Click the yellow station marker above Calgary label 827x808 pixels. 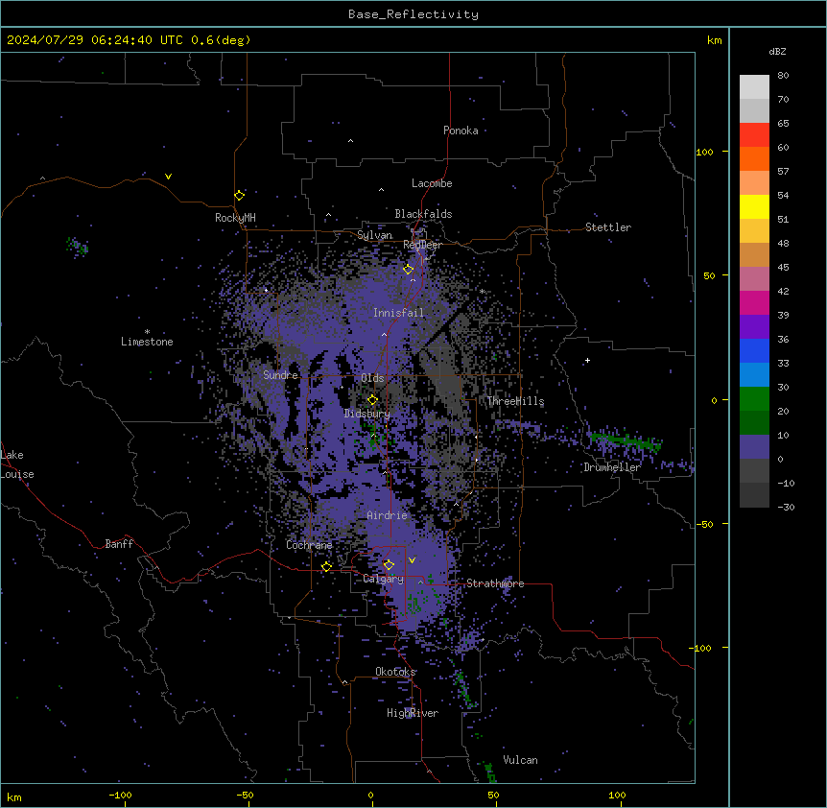389,565
